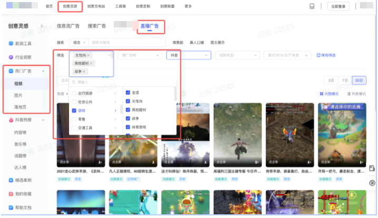The height and width of the screenshot is (218, 378).
Task: Click the 精选案例 sidebar icon
Action: point(11,180)
